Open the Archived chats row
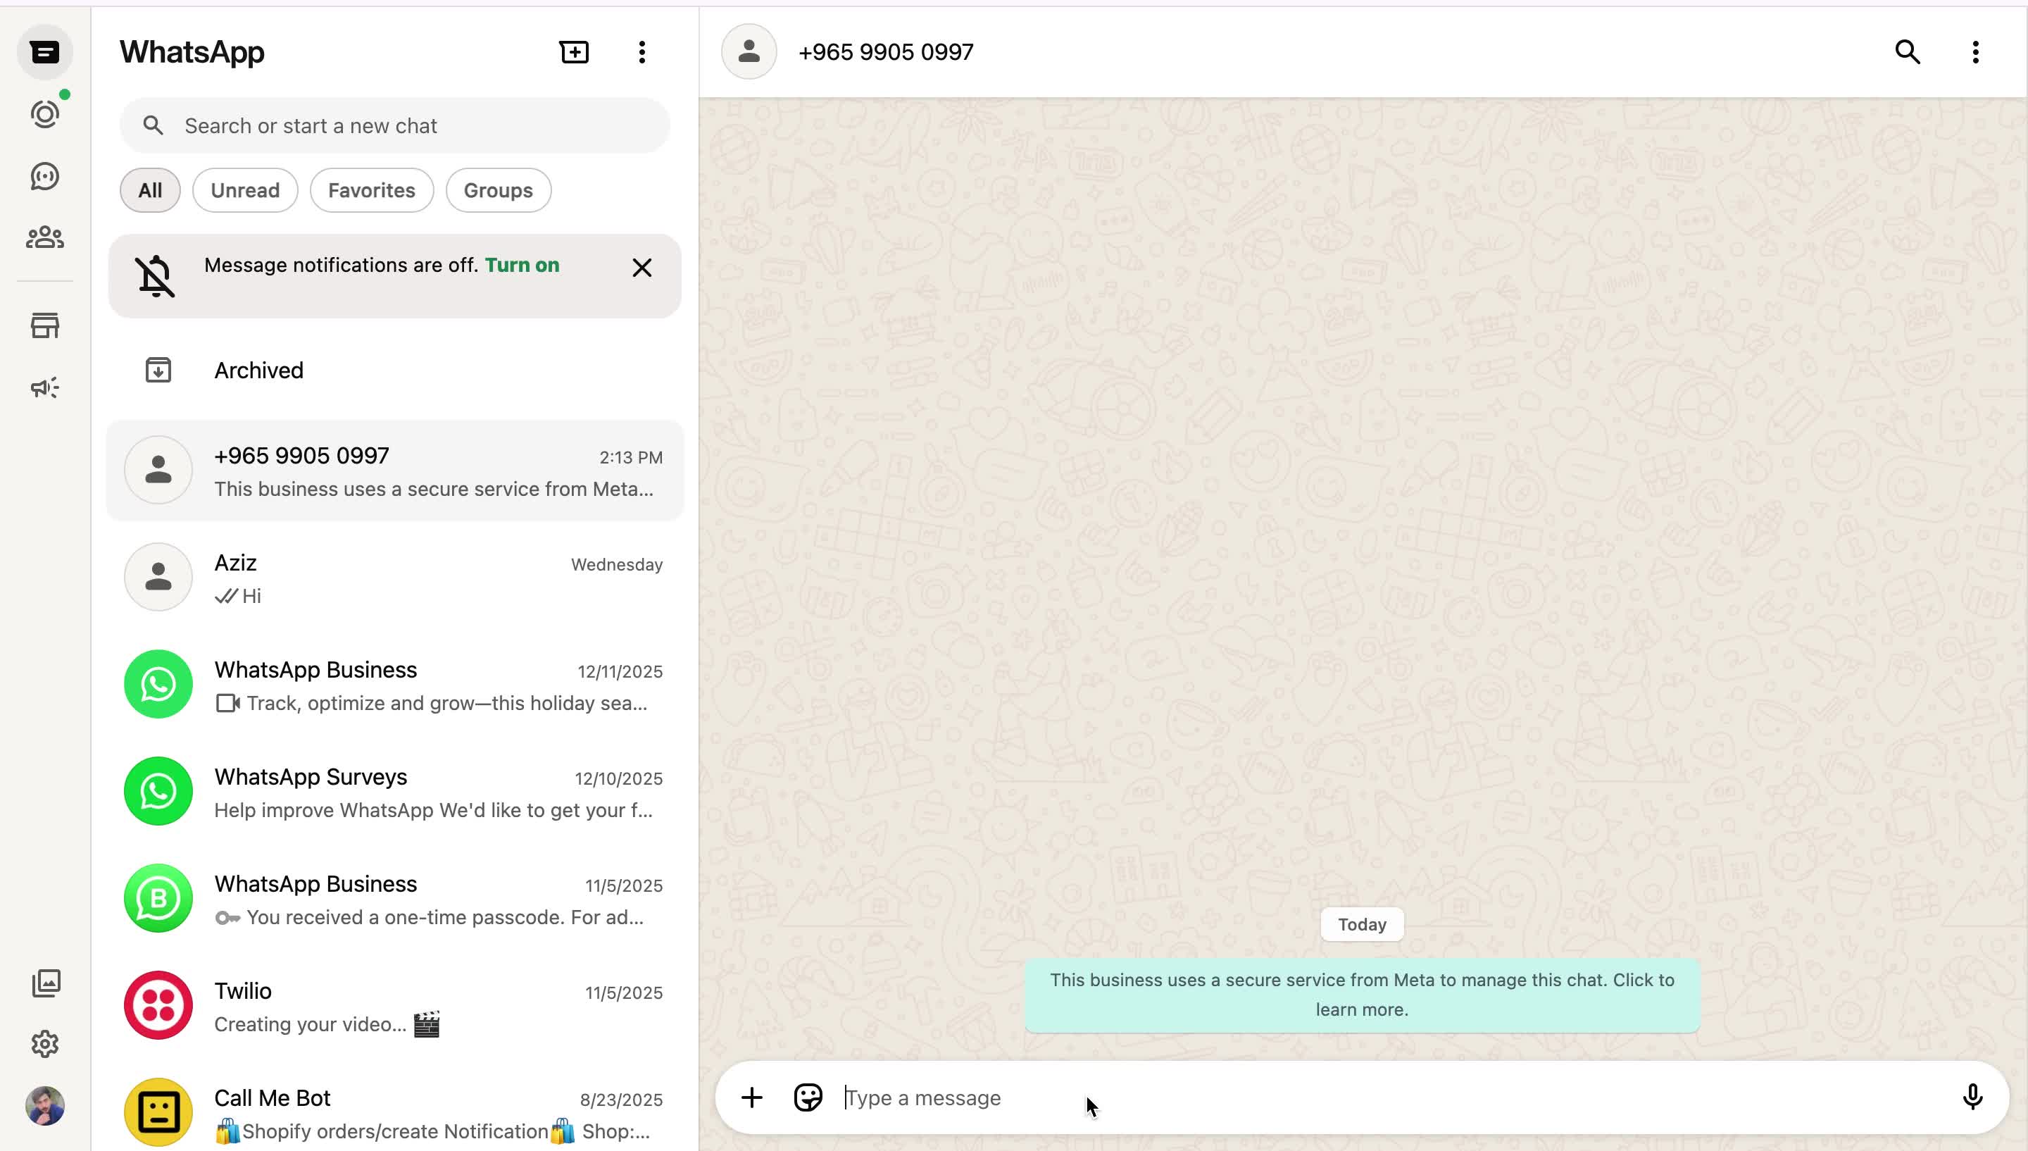 pos(395,370)
